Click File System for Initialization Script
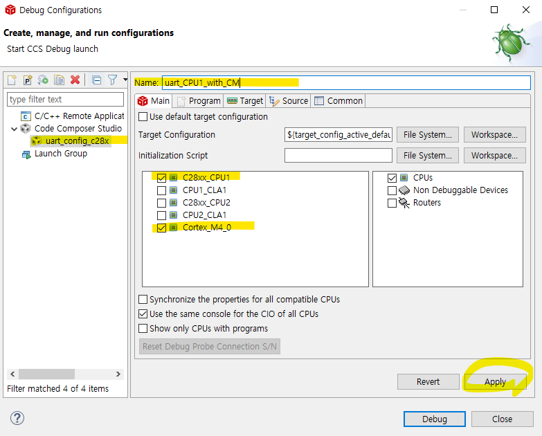Screen dimensions: 542x436 pyautogui.click(x=428, y=156)
